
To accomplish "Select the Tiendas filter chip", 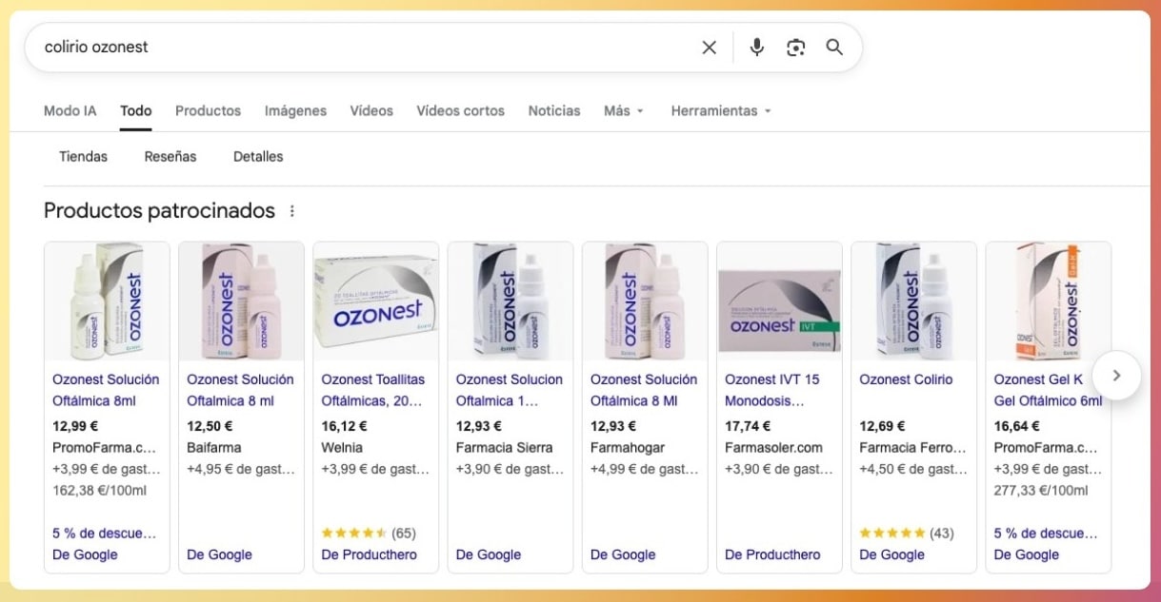I will (x=82, y=156).
